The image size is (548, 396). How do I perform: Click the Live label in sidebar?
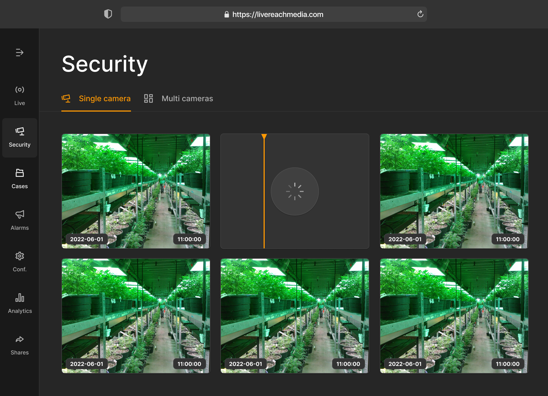(19, 103)
